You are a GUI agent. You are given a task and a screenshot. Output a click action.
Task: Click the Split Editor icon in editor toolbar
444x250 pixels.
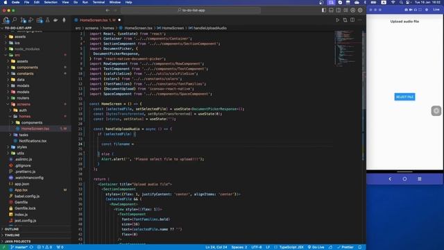coord(352,20)
